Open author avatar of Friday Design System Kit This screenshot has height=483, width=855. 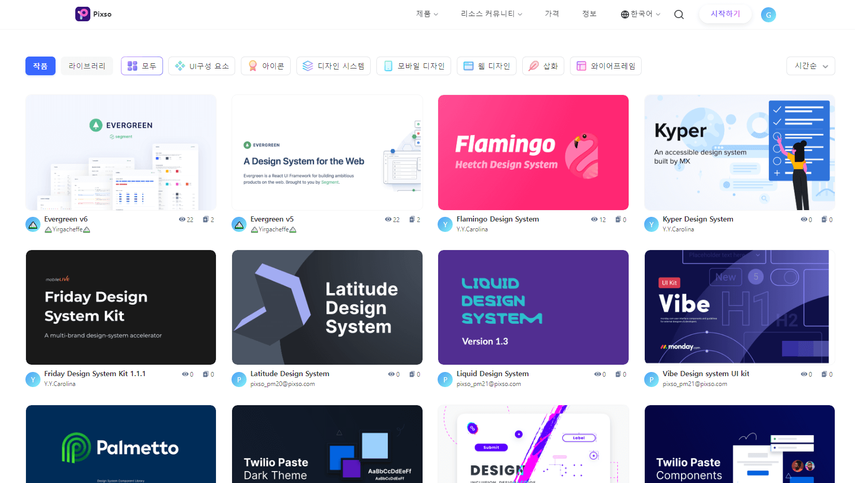tap(33, 379)
